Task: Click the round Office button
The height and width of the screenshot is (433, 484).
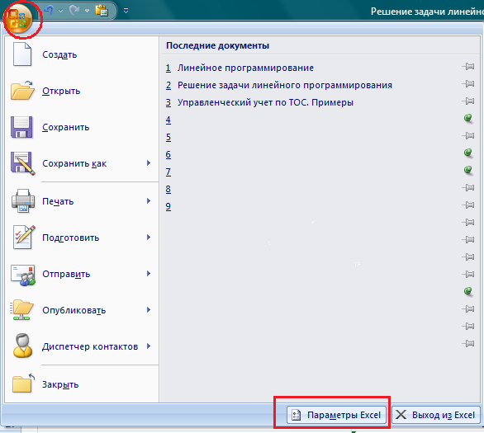Action: (18, 18)
